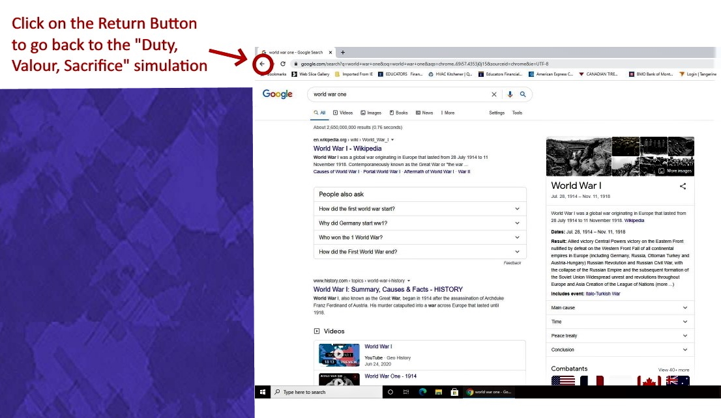Expand 'How did the first world war start?'
Viewport: 721px width, 418px height.
coord(420,208)
